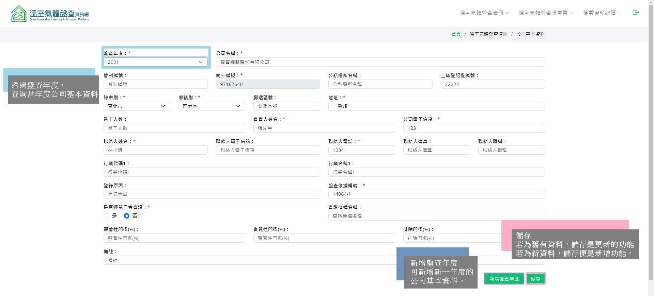The image size is (654, 296).
Task: Click the 新增盤查年度 button
Action: tap(504, 279)
